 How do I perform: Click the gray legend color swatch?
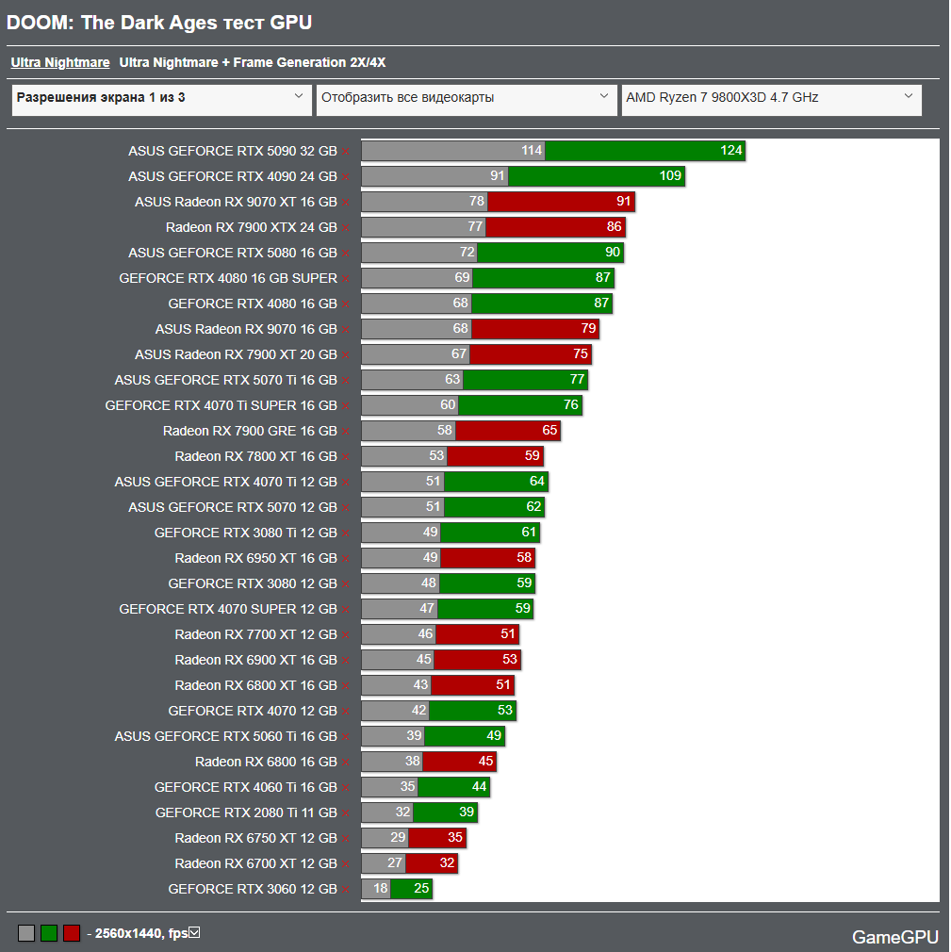point(26,933)
